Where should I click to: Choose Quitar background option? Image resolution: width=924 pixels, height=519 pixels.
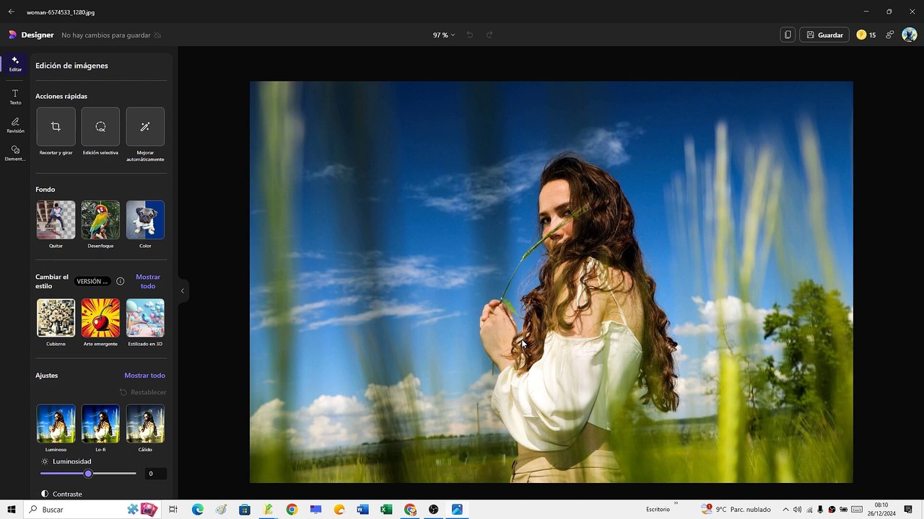click(x=56, y=220)
